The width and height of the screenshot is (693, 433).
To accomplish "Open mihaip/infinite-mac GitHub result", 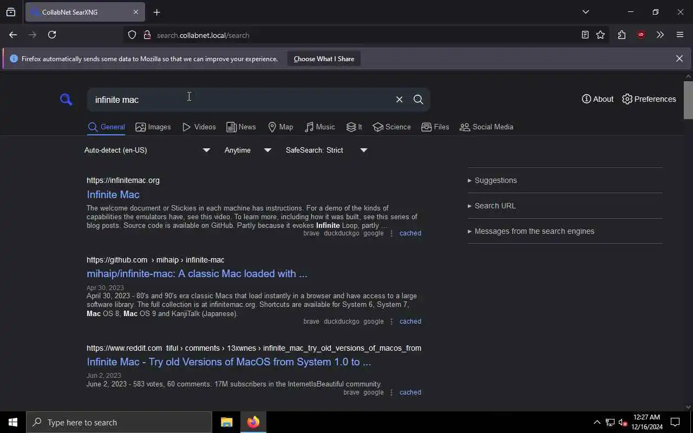I will 197,273.
